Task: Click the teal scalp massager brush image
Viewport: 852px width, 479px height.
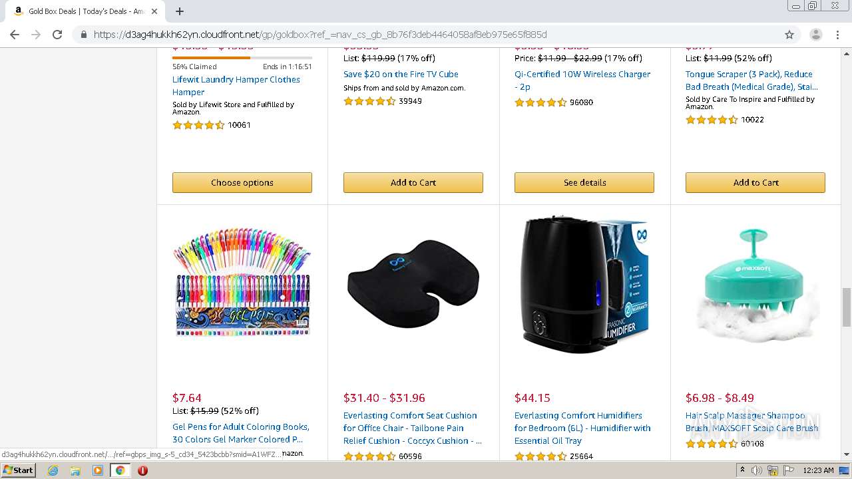Action: coord(755,283)
